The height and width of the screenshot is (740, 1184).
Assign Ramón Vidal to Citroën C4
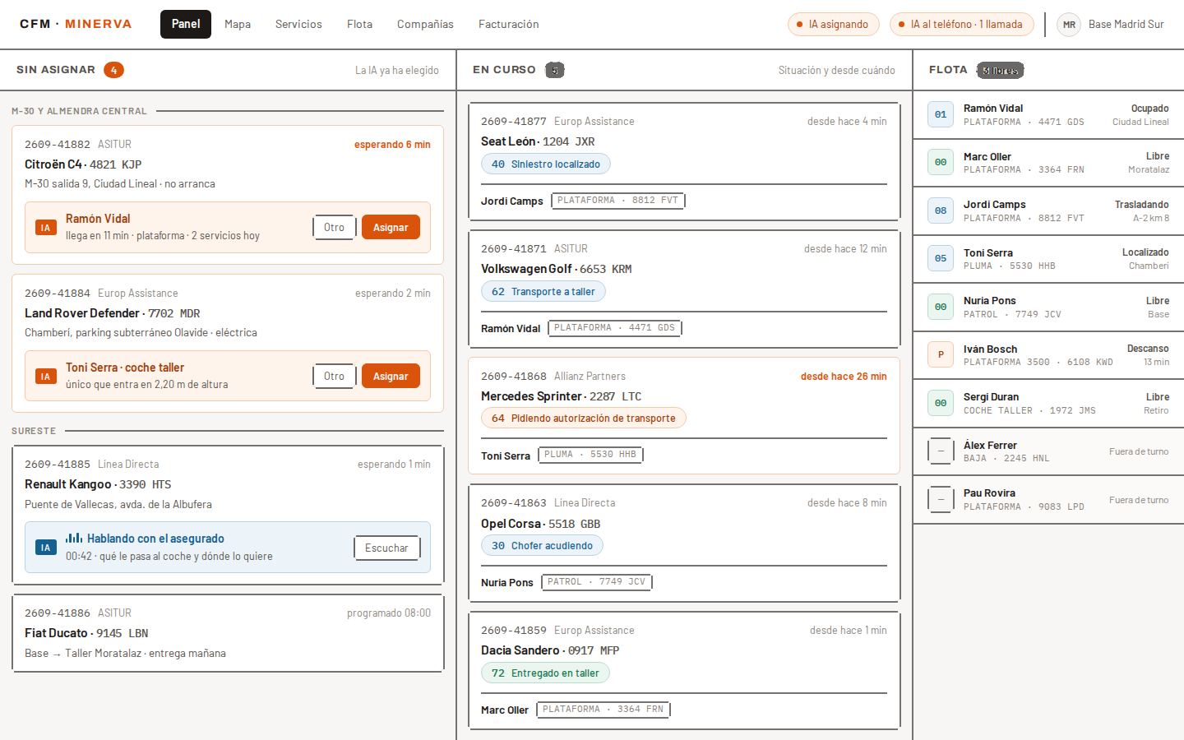point(391,227)
